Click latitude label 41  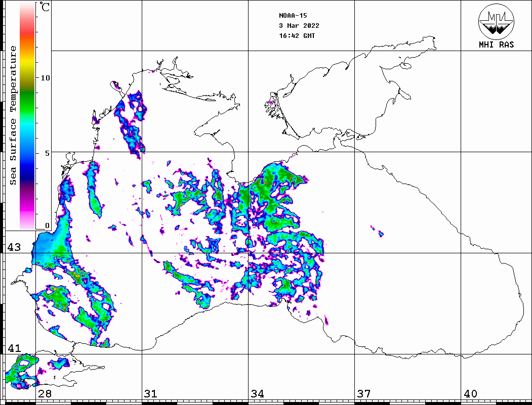pos(14,348)
